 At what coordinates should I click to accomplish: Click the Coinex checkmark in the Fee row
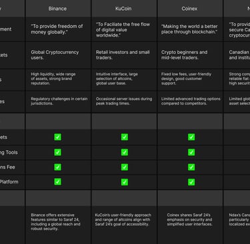point(191,167)
